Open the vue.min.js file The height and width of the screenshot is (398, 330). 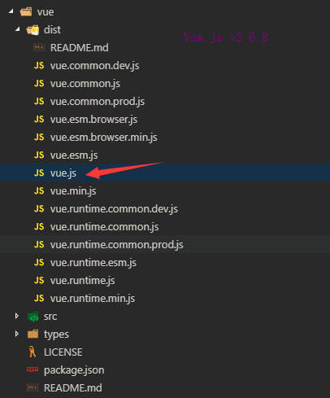[73, 191]
